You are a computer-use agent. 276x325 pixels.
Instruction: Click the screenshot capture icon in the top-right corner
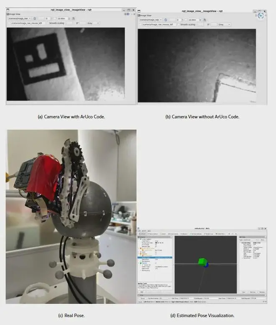pyautogui.click(x=261, y=15)
